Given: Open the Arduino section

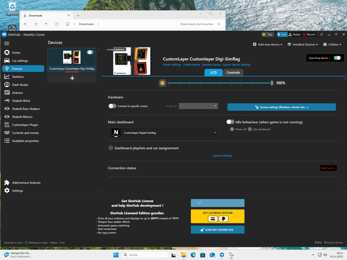Looking at the screenshot, I should (x=17, y=93).
